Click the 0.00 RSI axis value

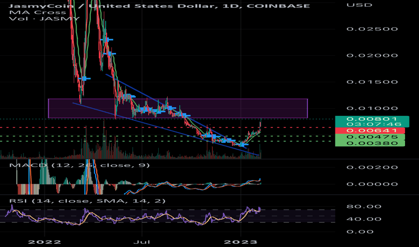point(360,232)
